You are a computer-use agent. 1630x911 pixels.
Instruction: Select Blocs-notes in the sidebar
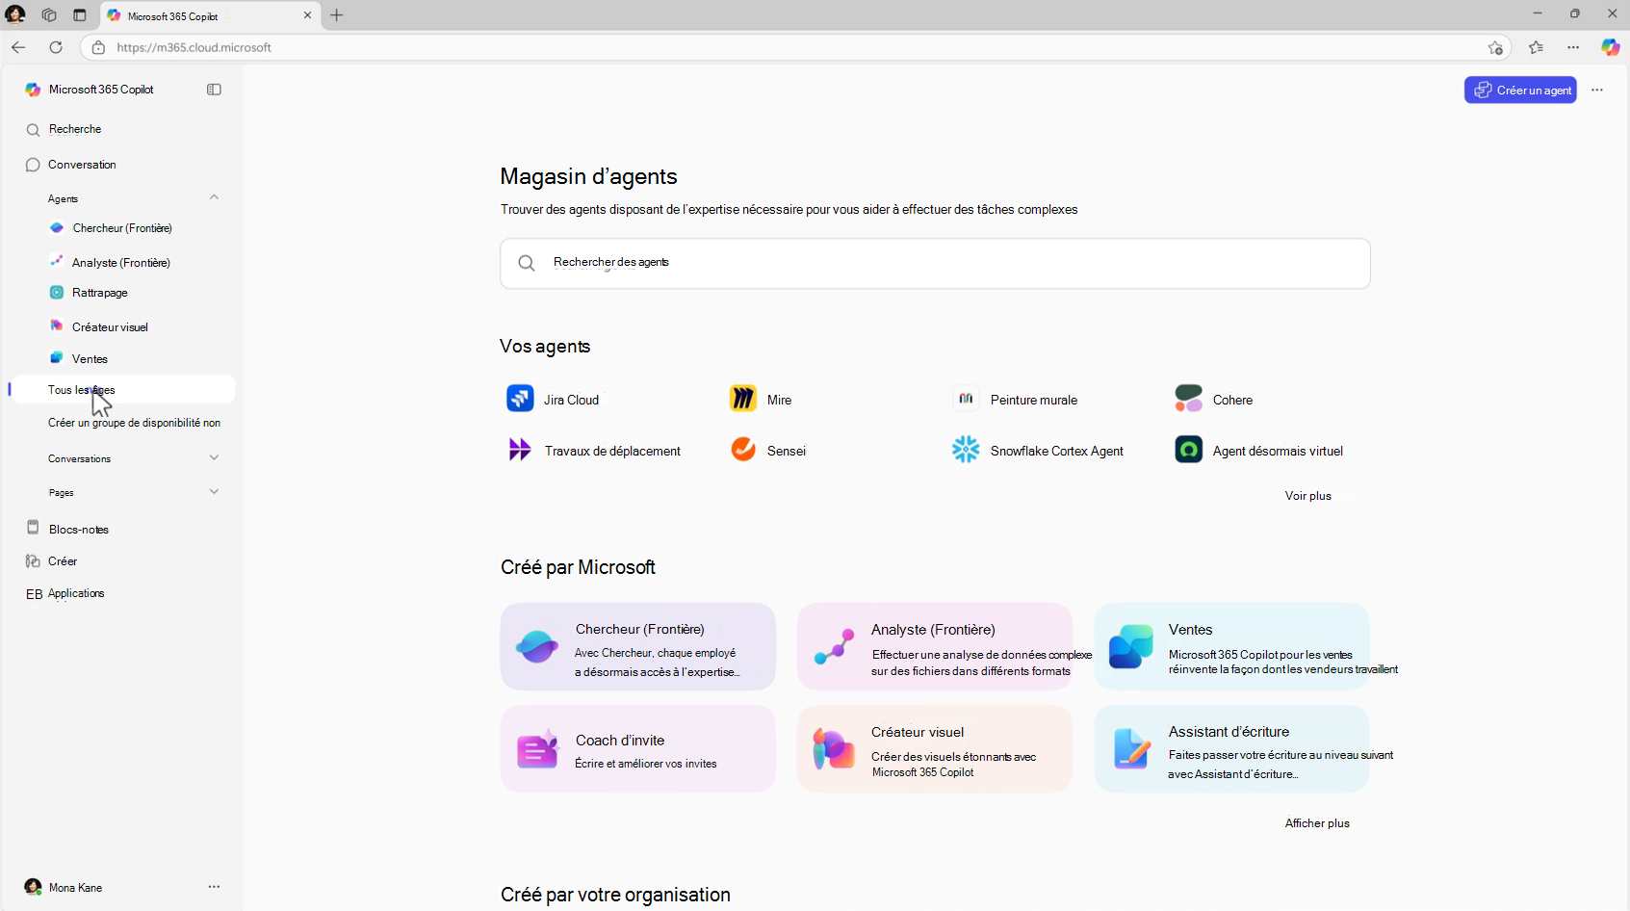[x=79, y=530]
